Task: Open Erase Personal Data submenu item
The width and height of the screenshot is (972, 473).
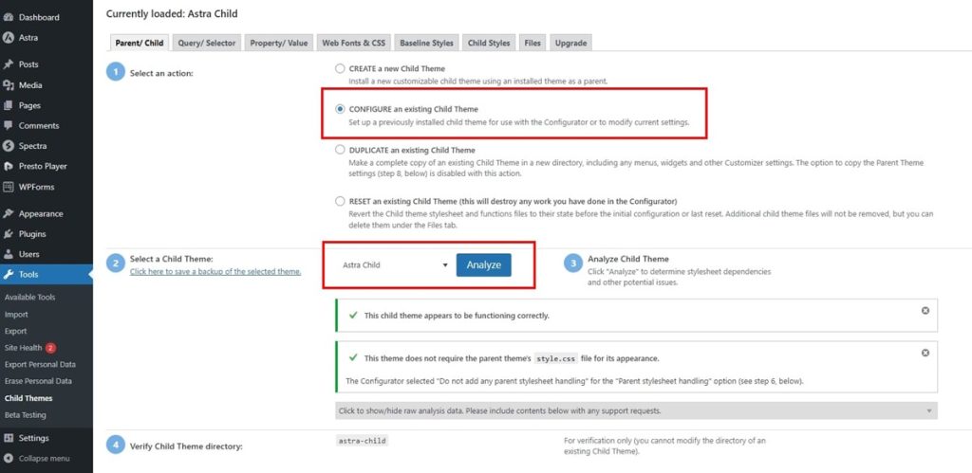Action: (x=38, y=381)
